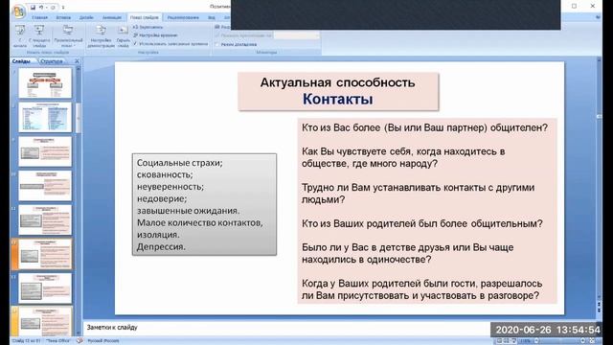This screenshot has width=613, height=345.
Task: Switch to the Анимация ribbon tab
Action: (112, 17)
